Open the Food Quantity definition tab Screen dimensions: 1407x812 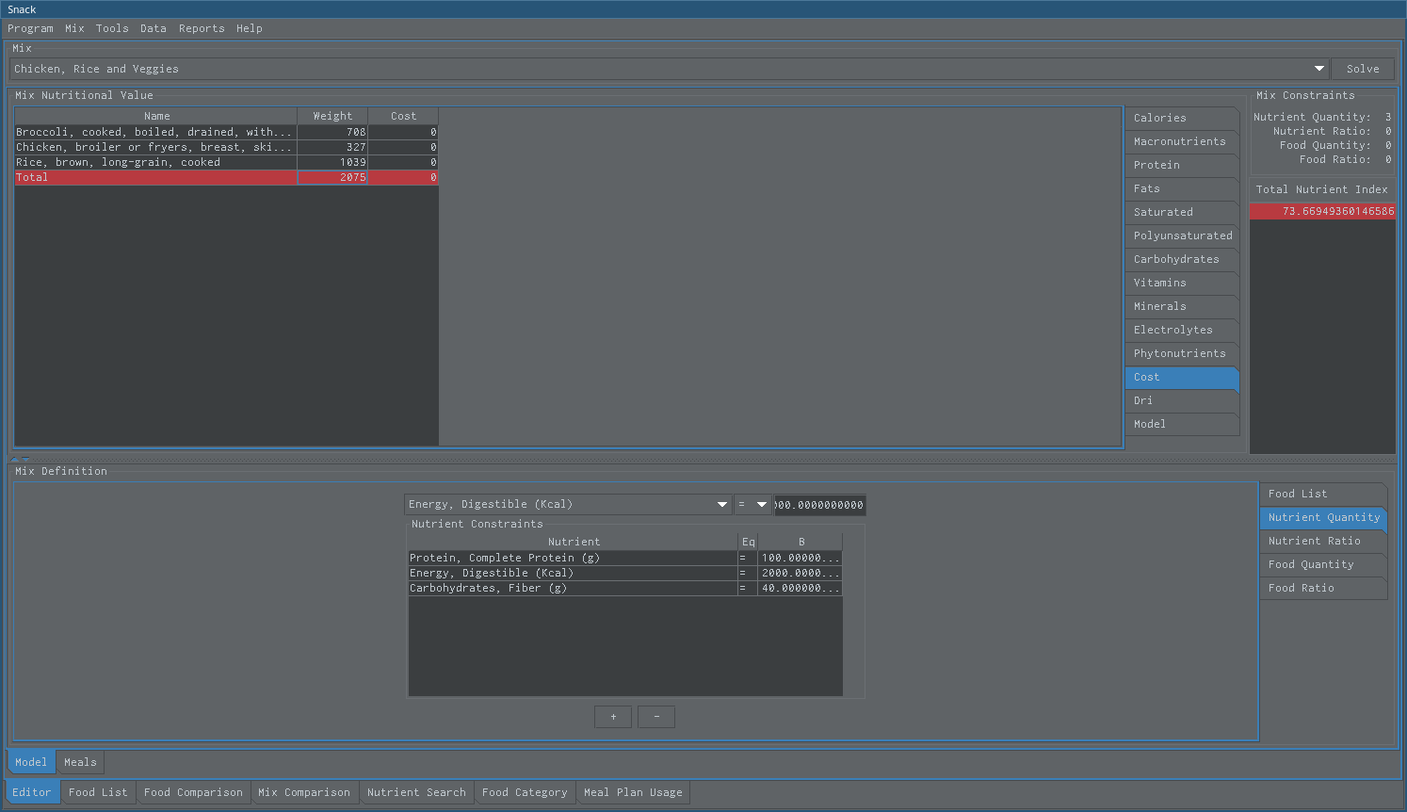(x=1323, y=564)
